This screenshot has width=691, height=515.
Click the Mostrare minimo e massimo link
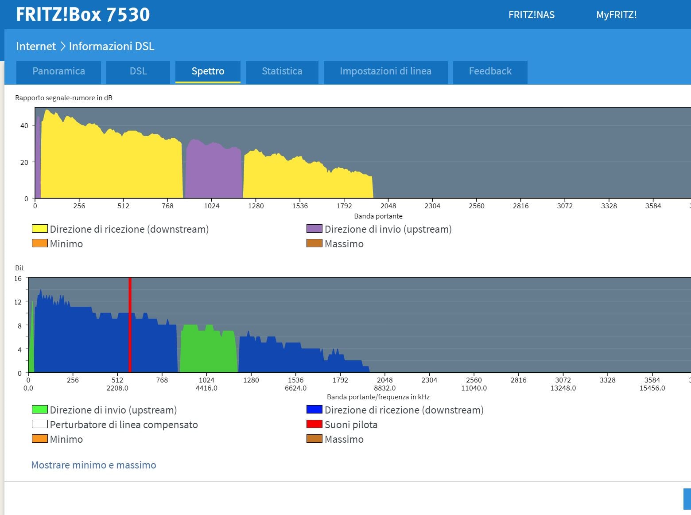click(x=93, y=465)
